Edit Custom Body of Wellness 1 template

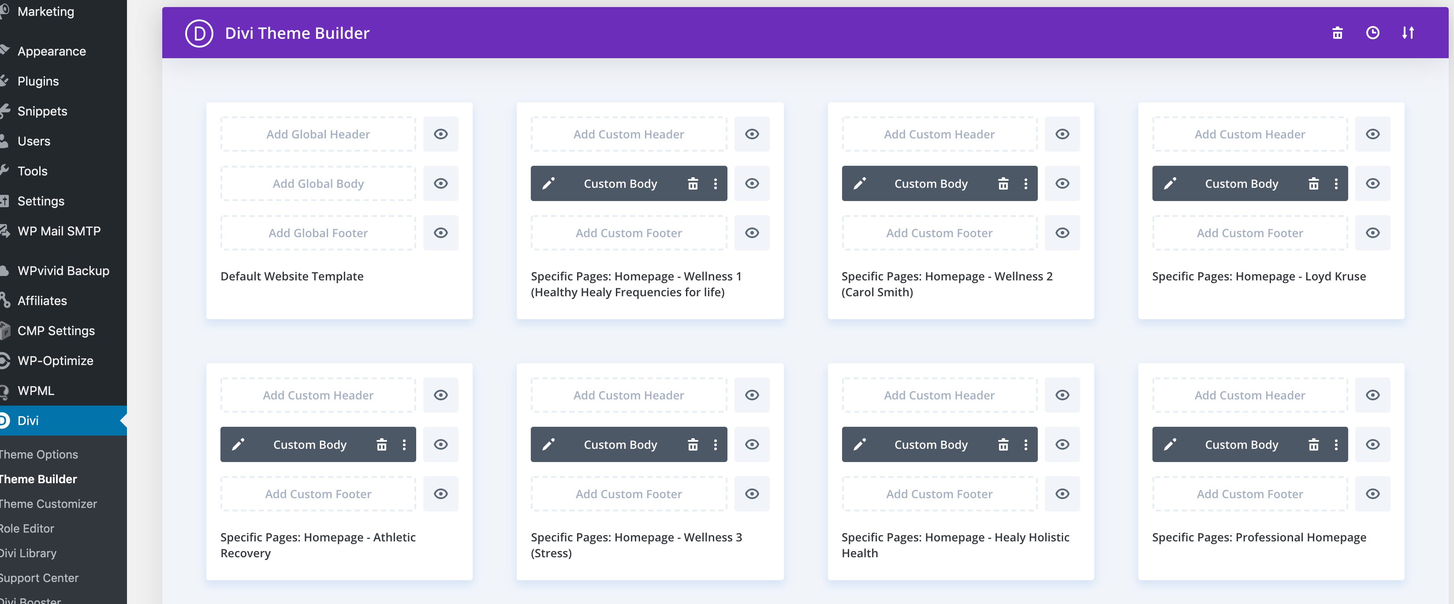(548, 183)
